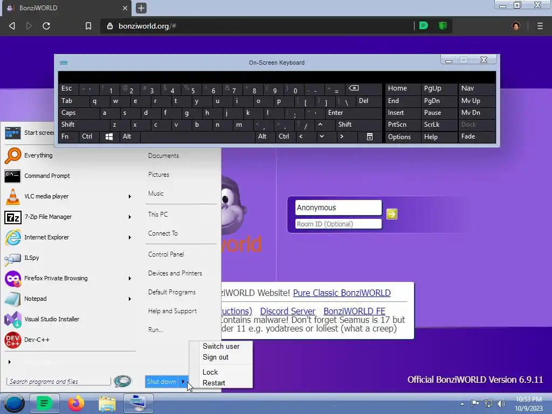Open a new browser tab
552x414 pixels.
tap(141, 8)
